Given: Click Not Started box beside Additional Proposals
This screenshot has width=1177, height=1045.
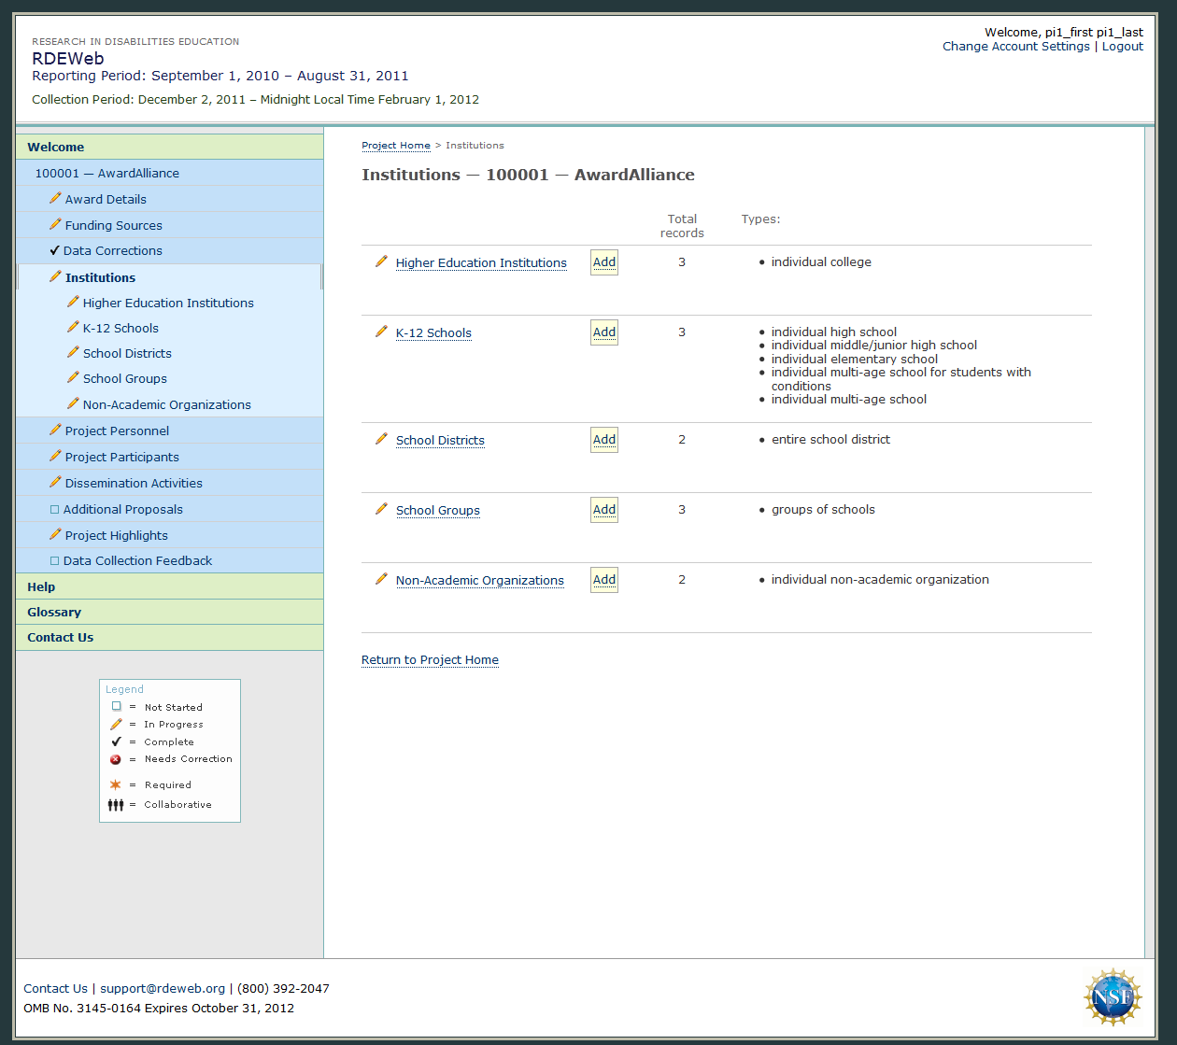Looking at the screenshot, I should tap(54, 510).
